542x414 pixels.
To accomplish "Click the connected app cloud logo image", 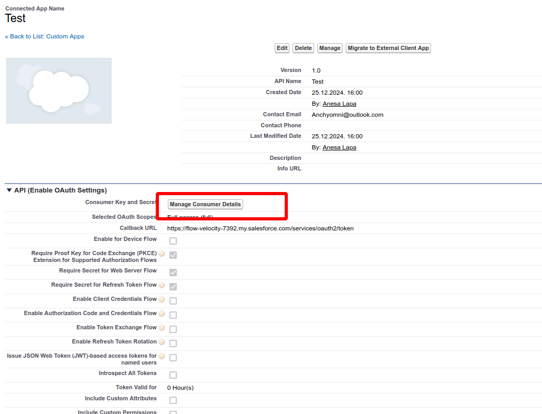I will tap(59, 90).
